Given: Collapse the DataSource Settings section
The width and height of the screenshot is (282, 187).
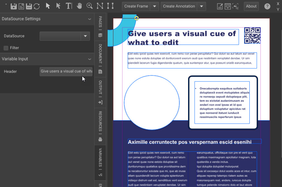Looking at the screenshot, I should [x=89, y=19].
